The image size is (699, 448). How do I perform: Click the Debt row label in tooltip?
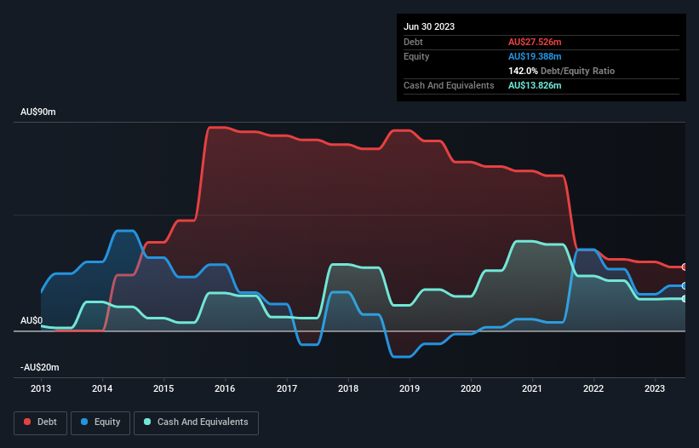click(413, 42)
